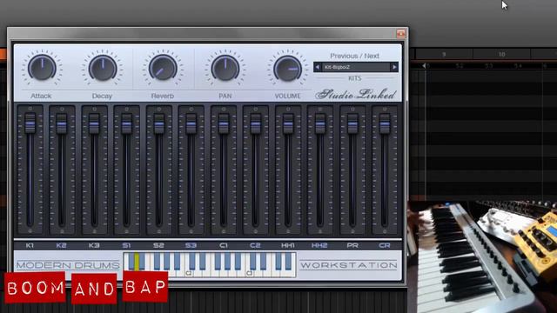Click the K3 channel fader handle

pyautogui.click(x=94, y=123)
